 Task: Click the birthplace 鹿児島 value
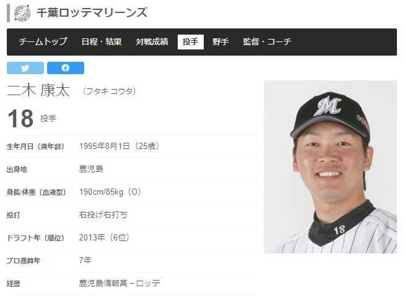(91, 169)
